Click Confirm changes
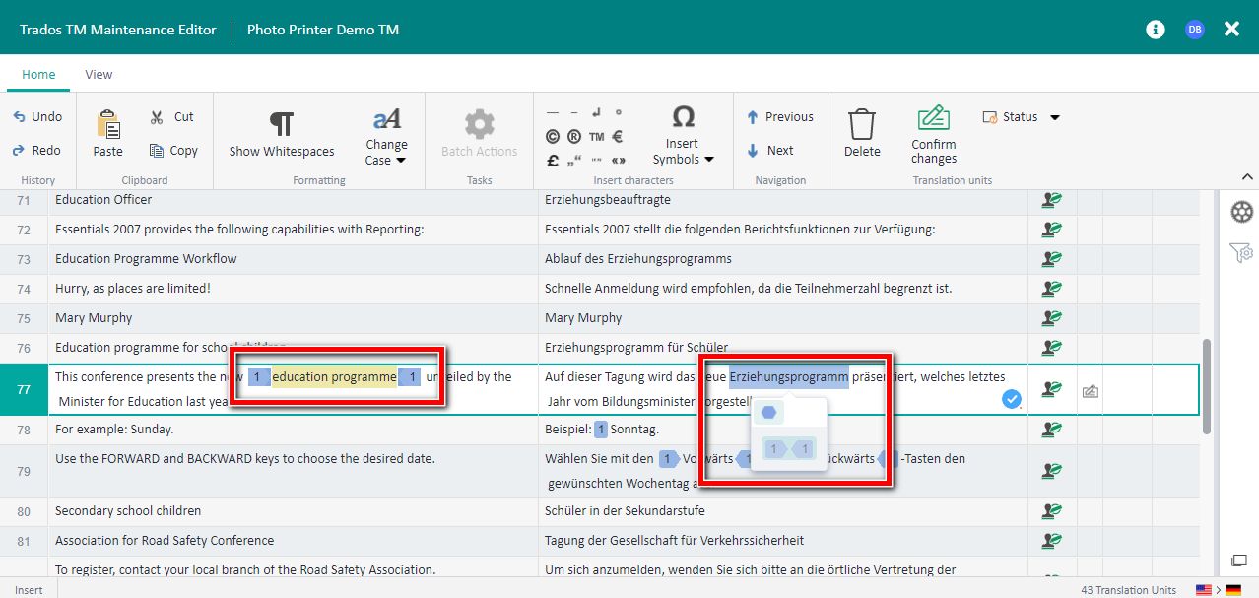This screenshot has width=1259, height=598. (934, 136)
